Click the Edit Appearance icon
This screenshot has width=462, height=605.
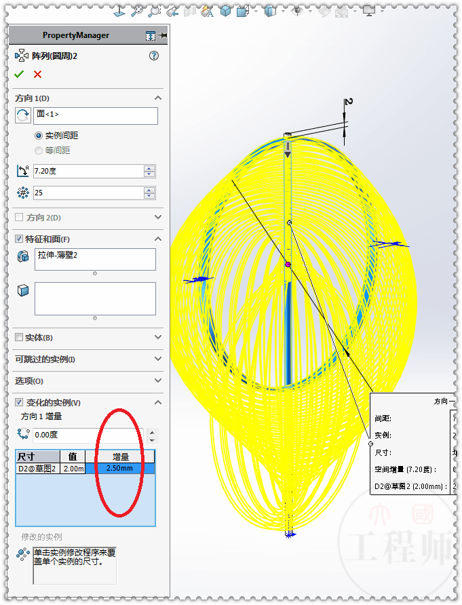(324, 12)
